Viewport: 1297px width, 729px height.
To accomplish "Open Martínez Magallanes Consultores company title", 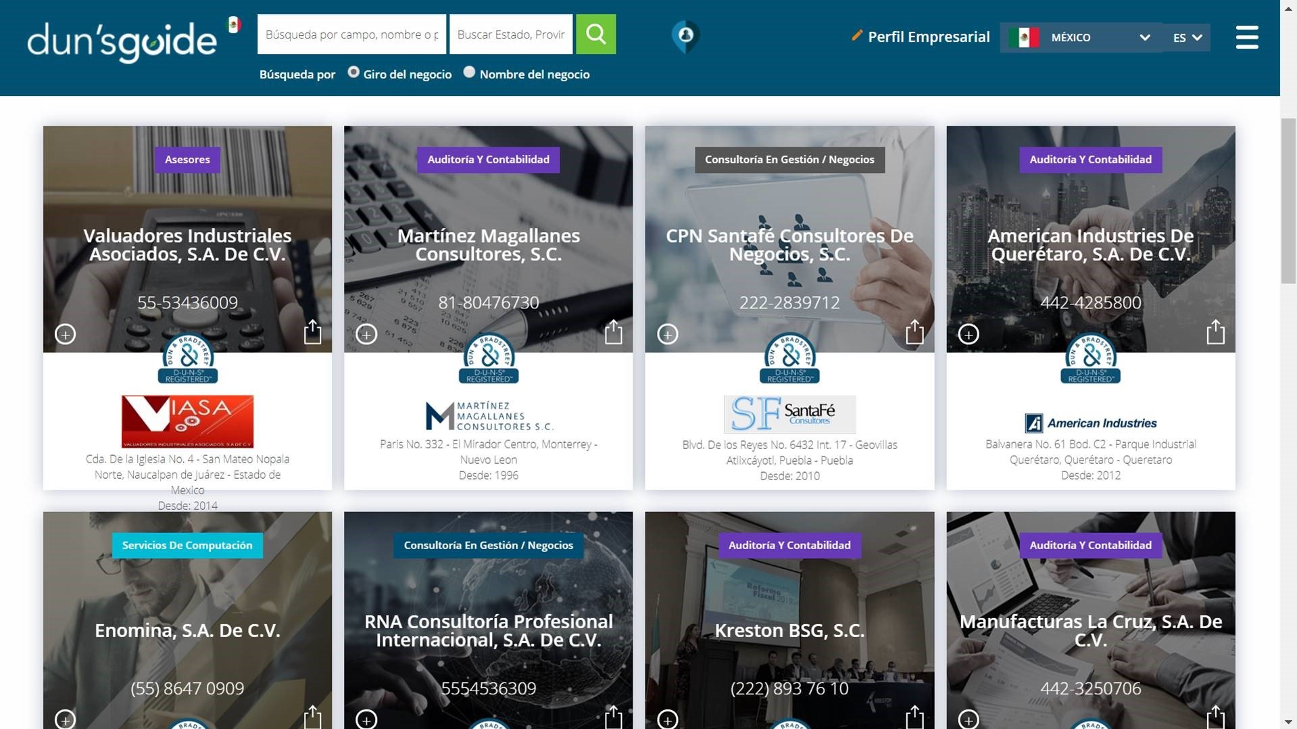I will tap(489, 245).
